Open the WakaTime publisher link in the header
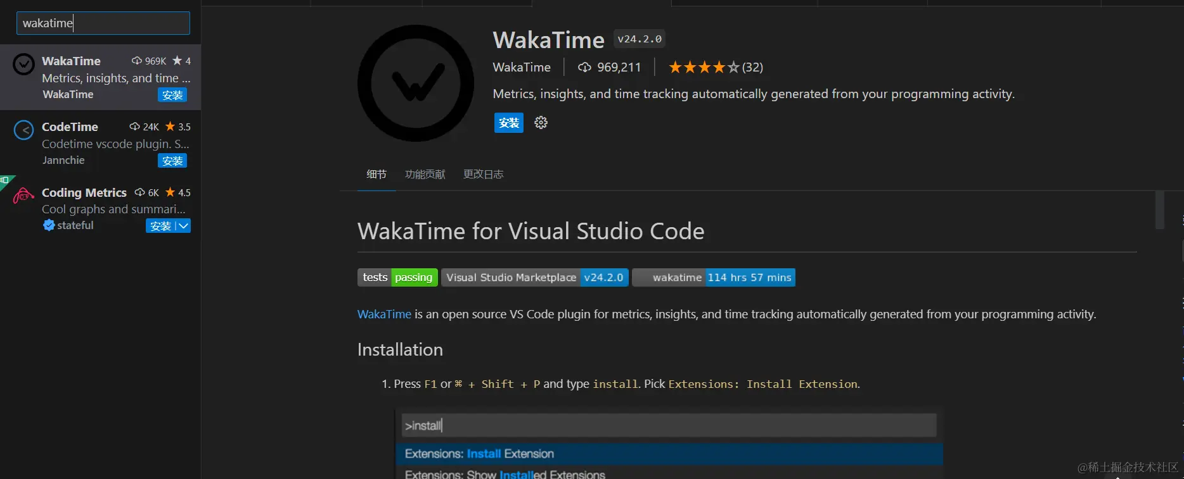This screenshot has width=1184, height=479. tap(522, 67)
